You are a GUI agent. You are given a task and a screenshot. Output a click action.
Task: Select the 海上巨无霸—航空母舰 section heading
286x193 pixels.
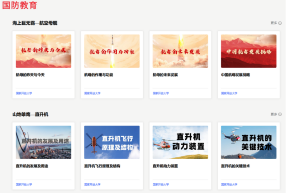[35, 23]
